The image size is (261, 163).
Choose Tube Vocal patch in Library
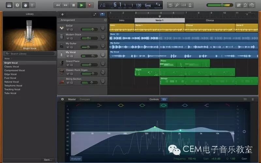pos(10,93)
